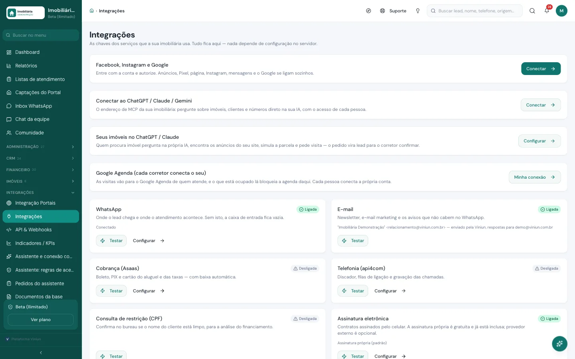Open the notifications bell
This screenshot has height=359, width=575.
click(547, 11)
